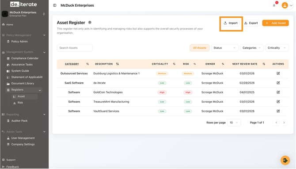Open the Criticality filter dropdown
This screenshot has height=169, width=296.
coord(277,48)
